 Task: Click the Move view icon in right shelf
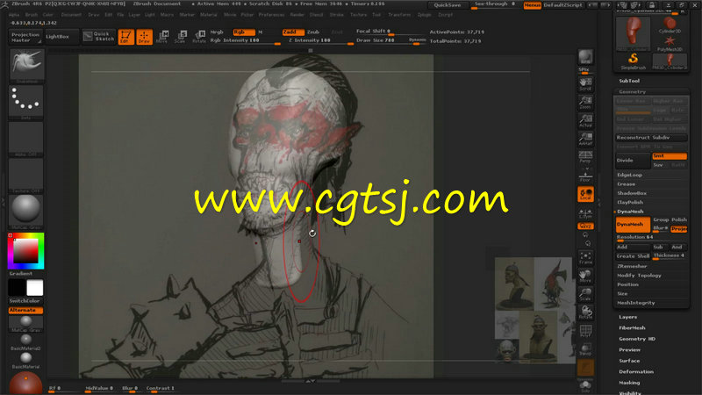tap(585, 276)
